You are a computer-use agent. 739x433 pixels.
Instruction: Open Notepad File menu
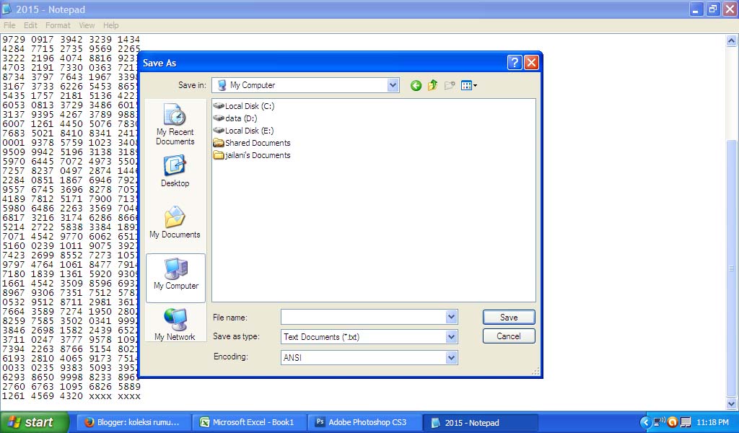click(9, 25)
